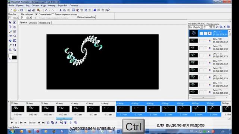
Task: Open dropdown arrow beside the preview magnifier icon
Action: point(42,10)
